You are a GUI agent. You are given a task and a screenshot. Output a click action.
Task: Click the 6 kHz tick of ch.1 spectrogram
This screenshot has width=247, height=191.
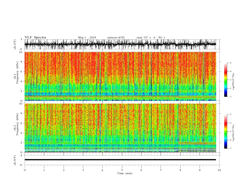click(x=22, y=72)
